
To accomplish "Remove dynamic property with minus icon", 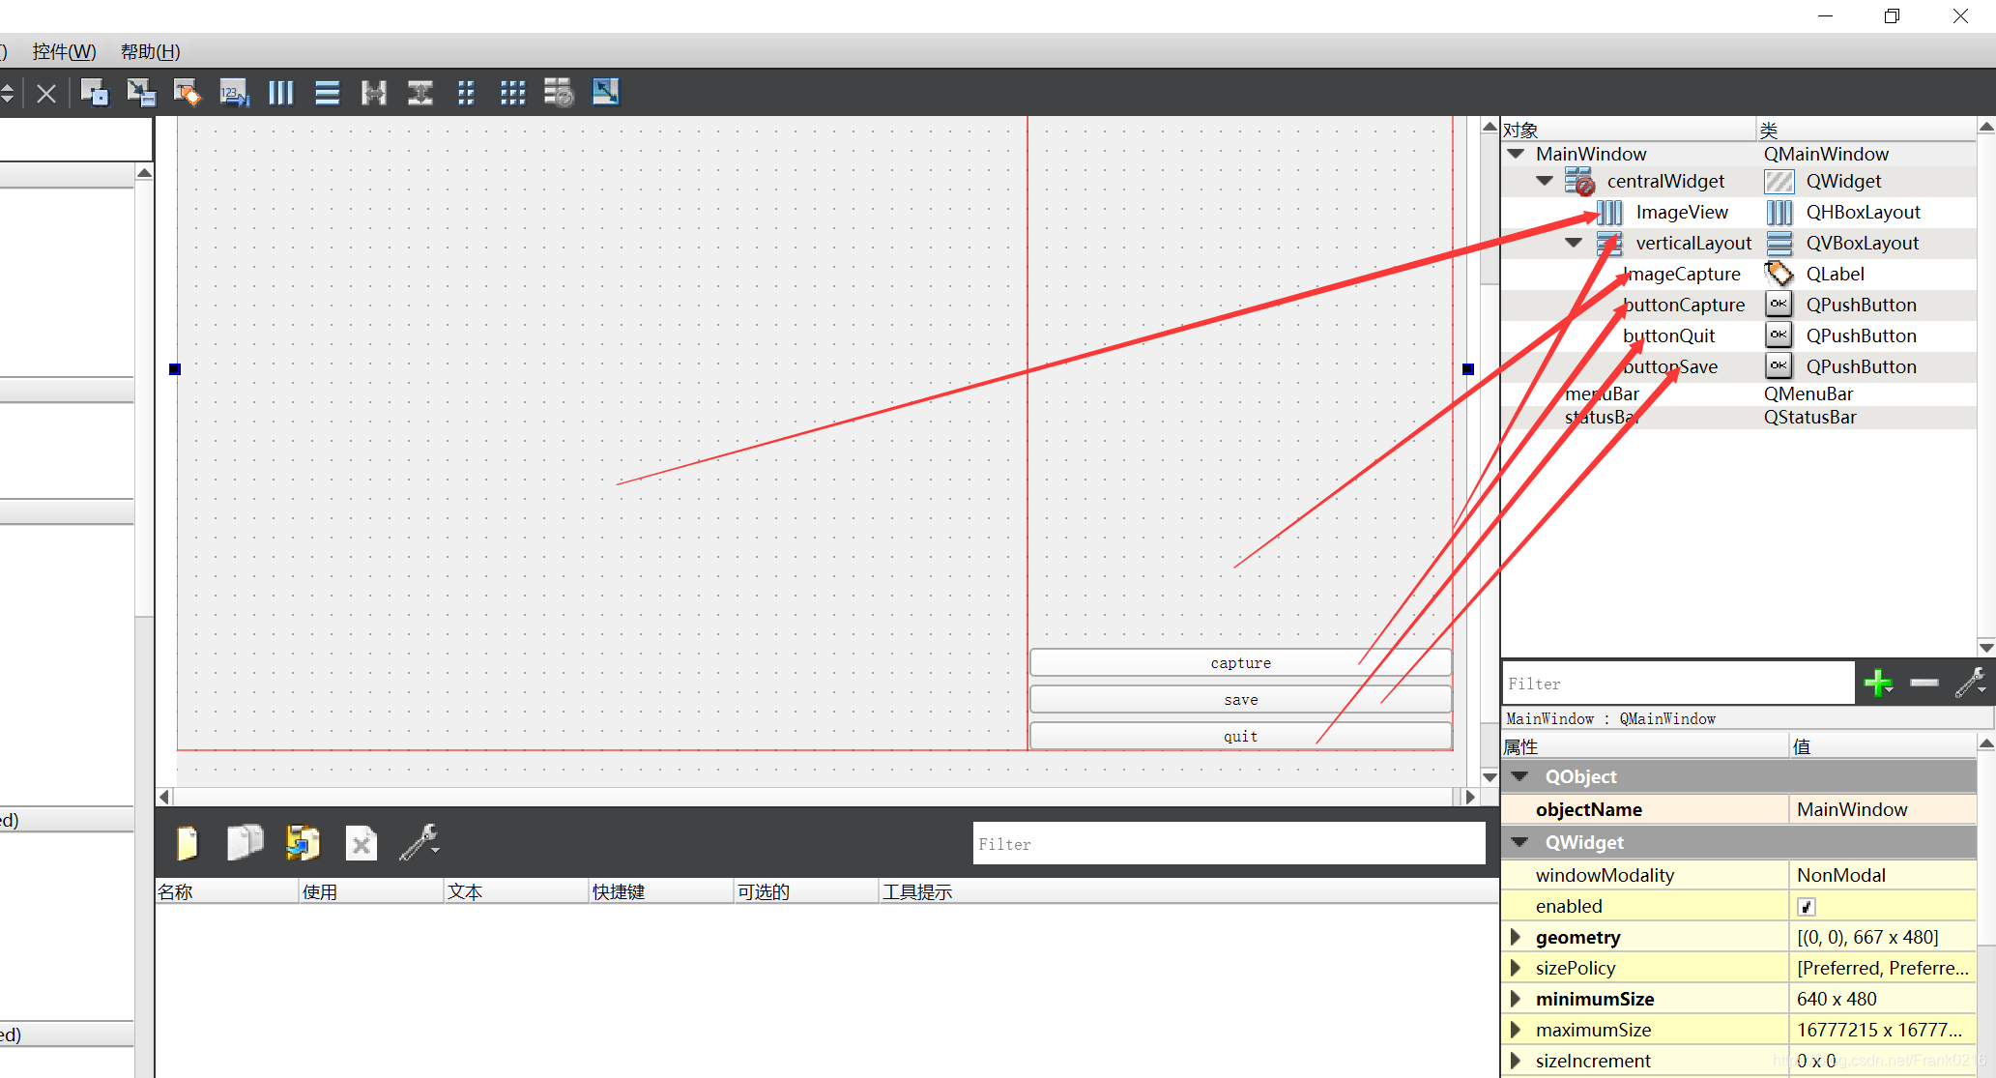I will (1924, 683).
